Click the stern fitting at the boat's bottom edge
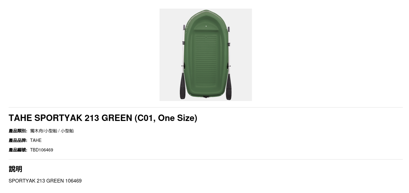 click(x=206, y=97)
